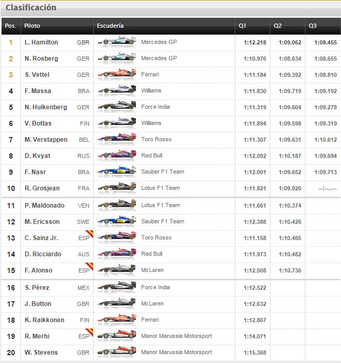
Task: Click the McLaren car icon in Button's row
Action: pyautogui.click(x=117, y=303)
